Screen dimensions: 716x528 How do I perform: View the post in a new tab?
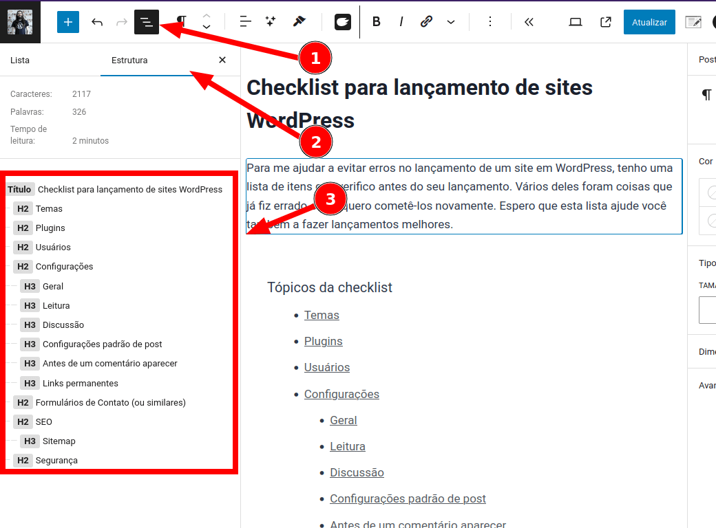[x=605, y=22]
